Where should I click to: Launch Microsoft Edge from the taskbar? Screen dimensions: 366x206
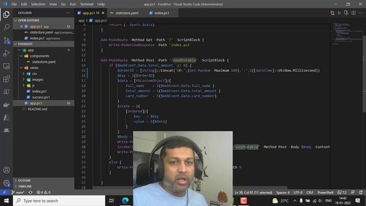pos(125,201)
